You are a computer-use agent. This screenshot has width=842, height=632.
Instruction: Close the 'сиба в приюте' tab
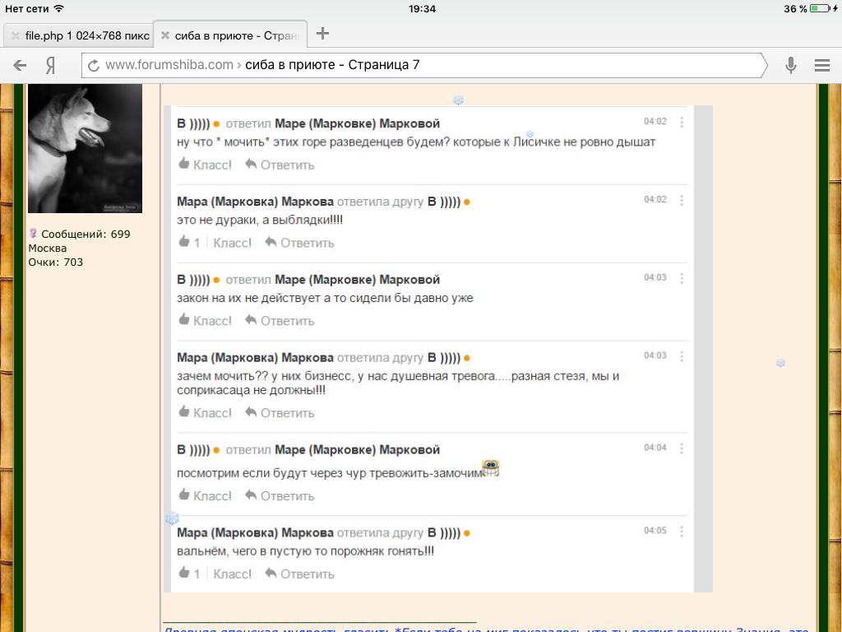[164, 35]
